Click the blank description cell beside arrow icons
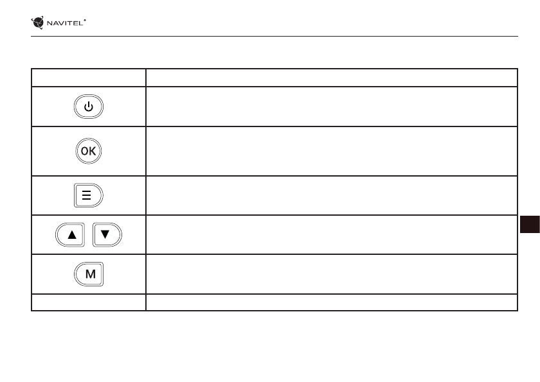Image resolution: width=540 pixels, height=382 pixels. [x=332, y=235]
